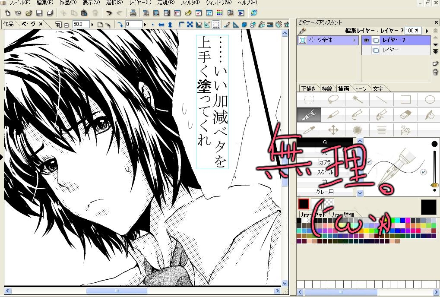Select the move layer cross-arrow tool

333,130
